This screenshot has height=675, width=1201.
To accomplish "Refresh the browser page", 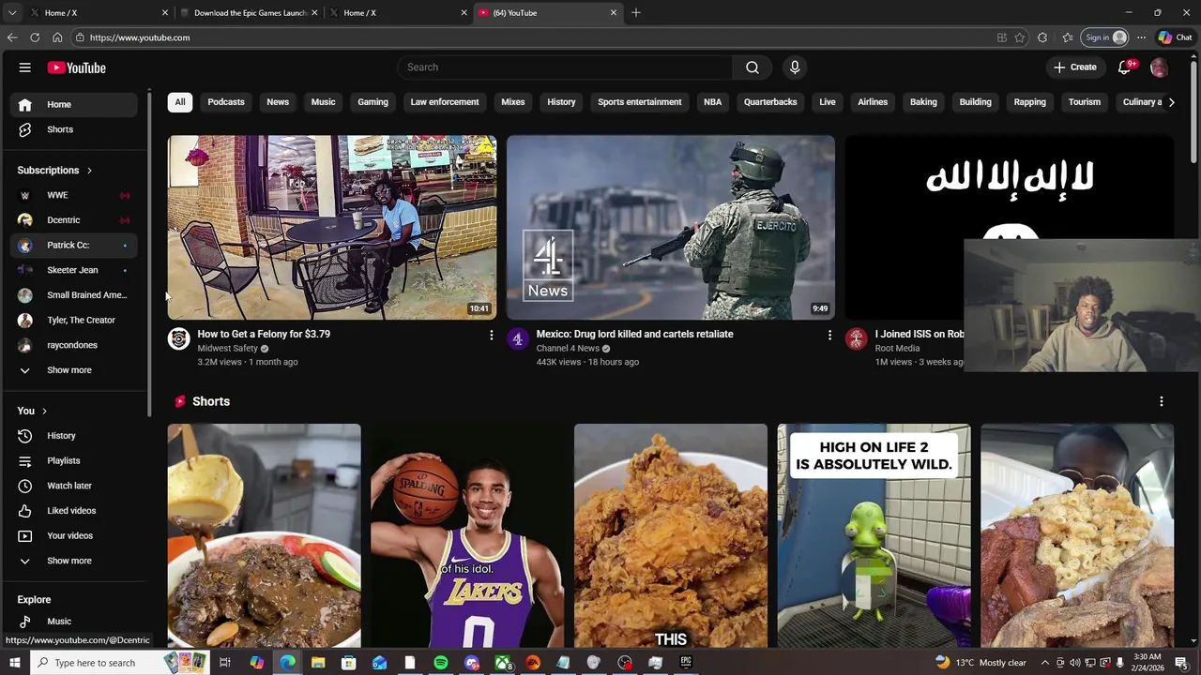I will (35, 37).
